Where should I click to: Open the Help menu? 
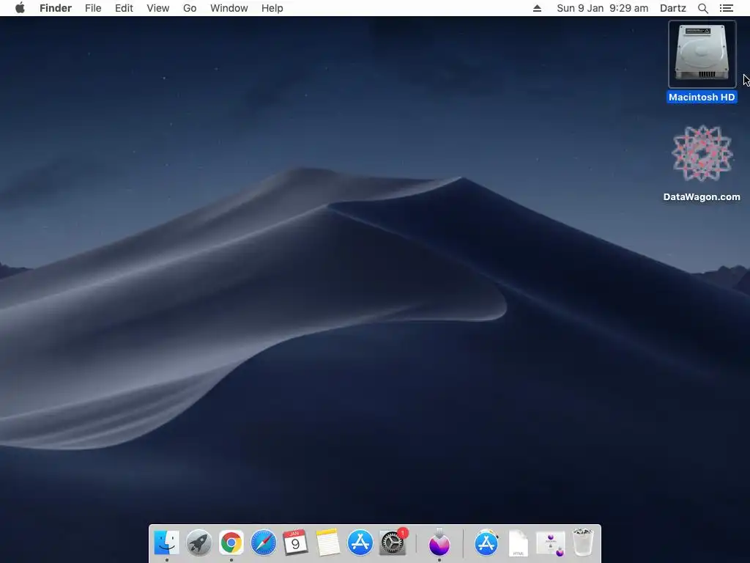(272, 8)
